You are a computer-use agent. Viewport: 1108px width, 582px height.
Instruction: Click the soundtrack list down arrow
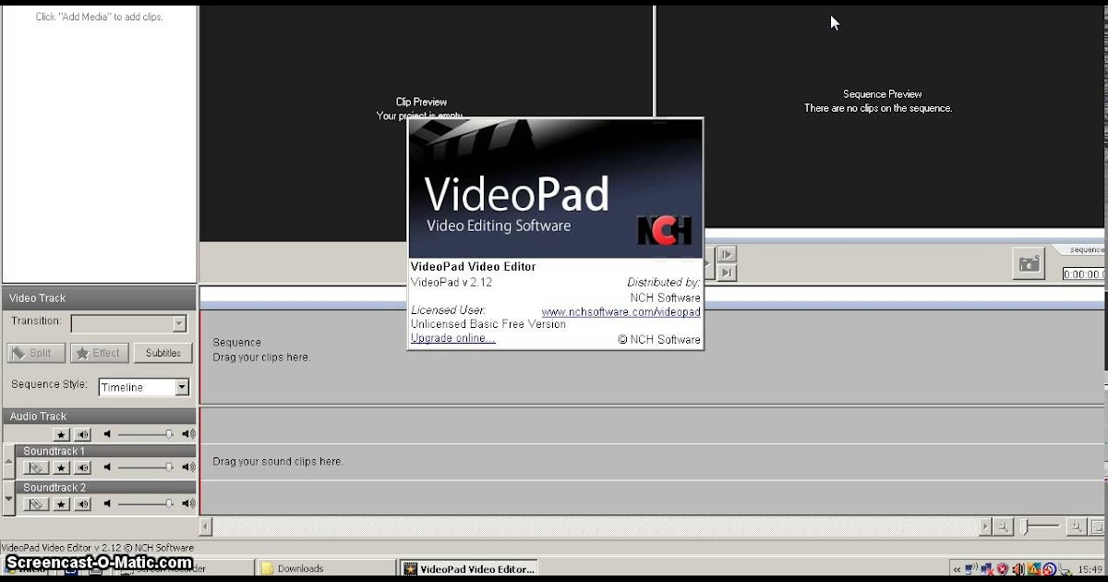pos(8,497)
